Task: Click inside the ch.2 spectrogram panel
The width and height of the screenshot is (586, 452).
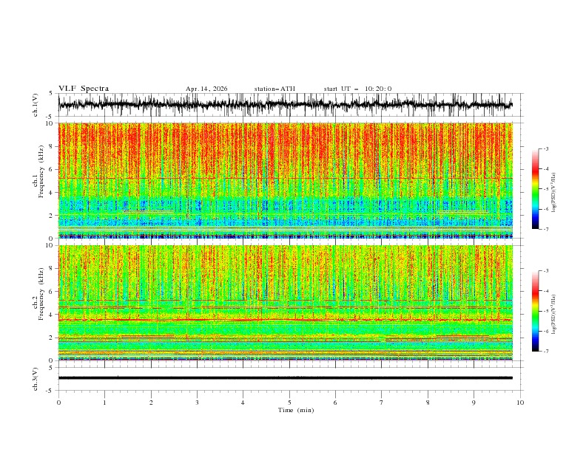Action: click(x=285, y=303)
